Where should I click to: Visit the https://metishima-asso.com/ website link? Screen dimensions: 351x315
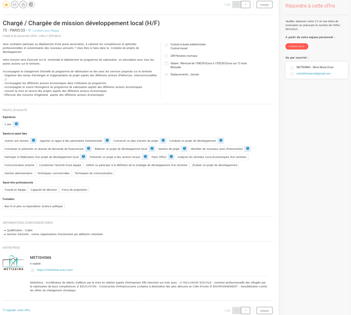tap(55, 270)
